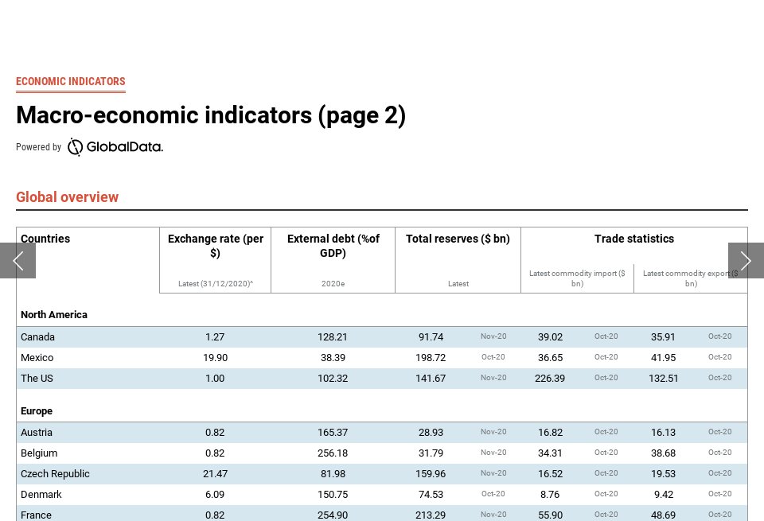Viewport: 764px width, 521px height.
Task: Click The US country name
Action: click(37, 379)
